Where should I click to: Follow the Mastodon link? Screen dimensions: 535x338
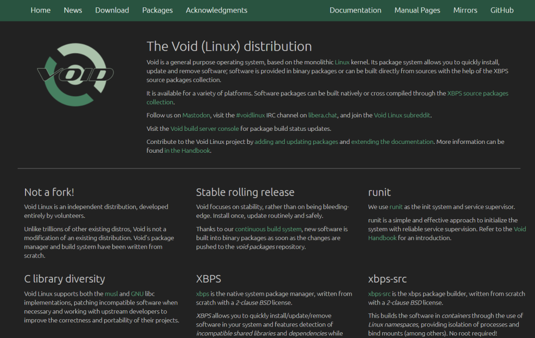click(196, 115)
